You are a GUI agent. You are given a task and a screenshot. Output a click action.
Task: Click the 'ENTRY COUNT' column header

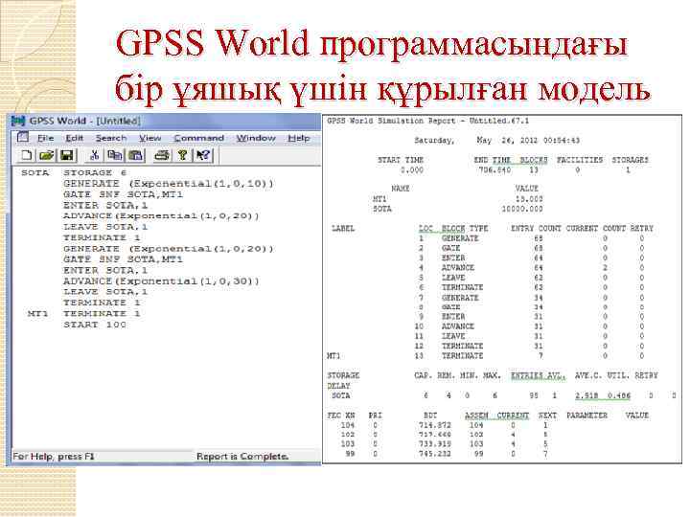[536, 228]
